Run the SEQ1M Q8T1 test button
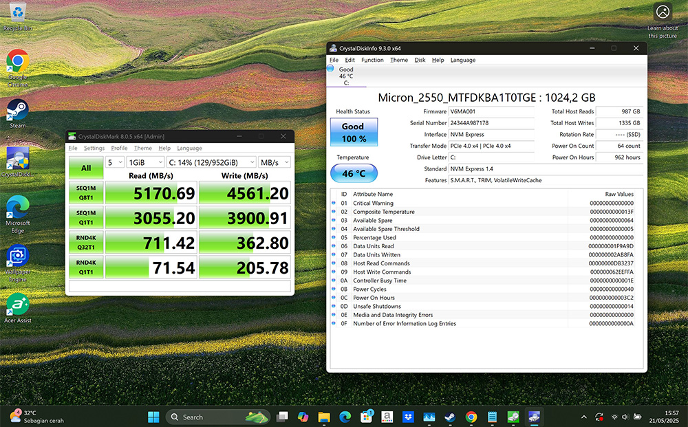 point(86,193)
